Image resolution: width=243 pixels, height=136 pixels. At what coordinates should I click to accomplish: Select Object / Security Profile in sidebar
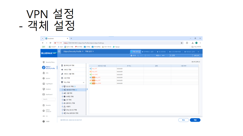click(x=49, y=68)
